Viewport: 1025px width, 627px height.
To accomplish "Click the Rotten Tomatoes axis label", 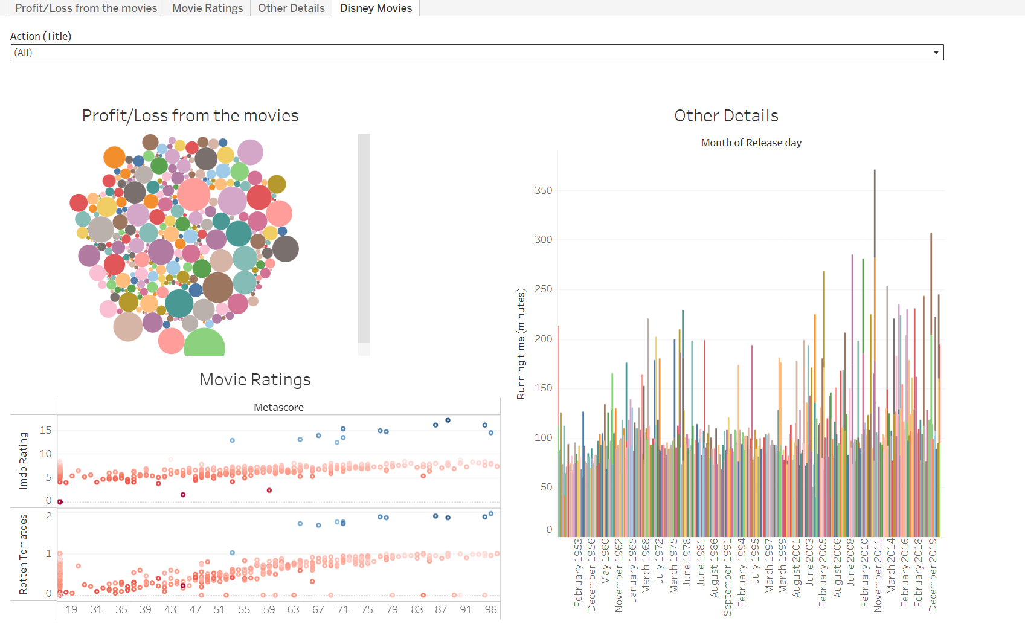I will point(23,554).
